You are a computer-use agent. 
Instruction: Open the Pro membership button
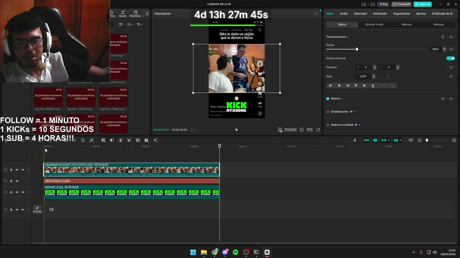383,4
